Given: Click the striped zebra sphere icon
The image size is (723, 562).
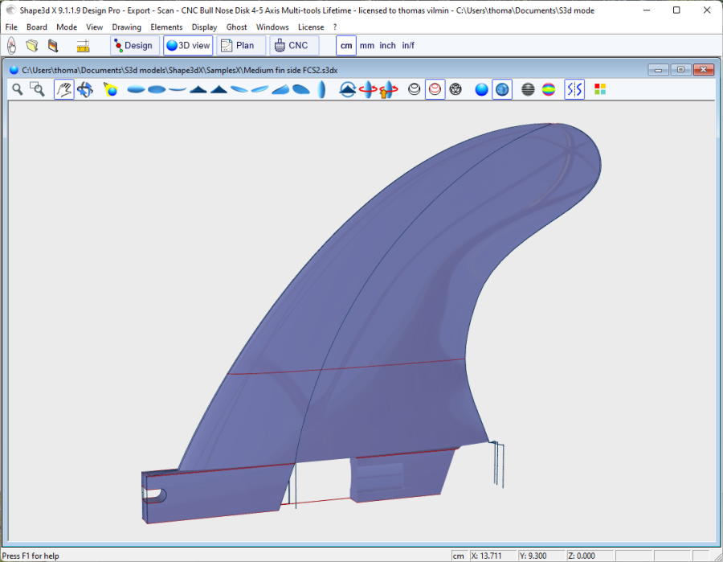Looking at the screenshot, I should tap(528, 89).
